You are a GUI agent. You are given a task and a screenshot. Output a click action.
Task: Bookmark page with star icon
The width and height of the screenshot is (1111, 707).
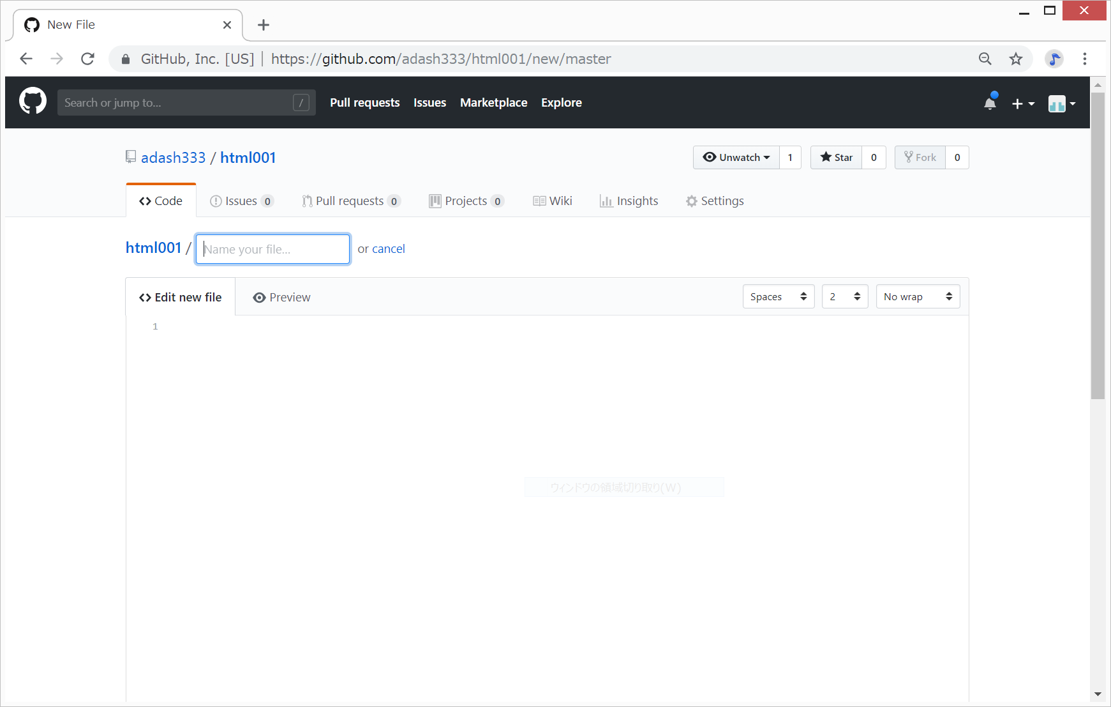tap(1016, 59)
